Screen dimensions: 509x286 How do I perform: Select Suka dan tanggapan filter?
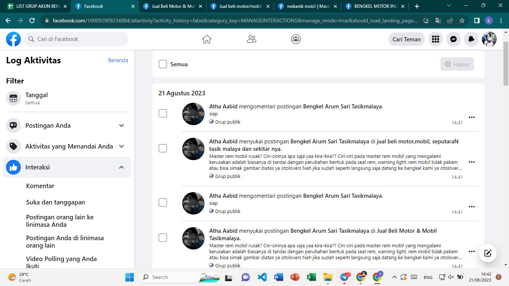click(56, 202)
